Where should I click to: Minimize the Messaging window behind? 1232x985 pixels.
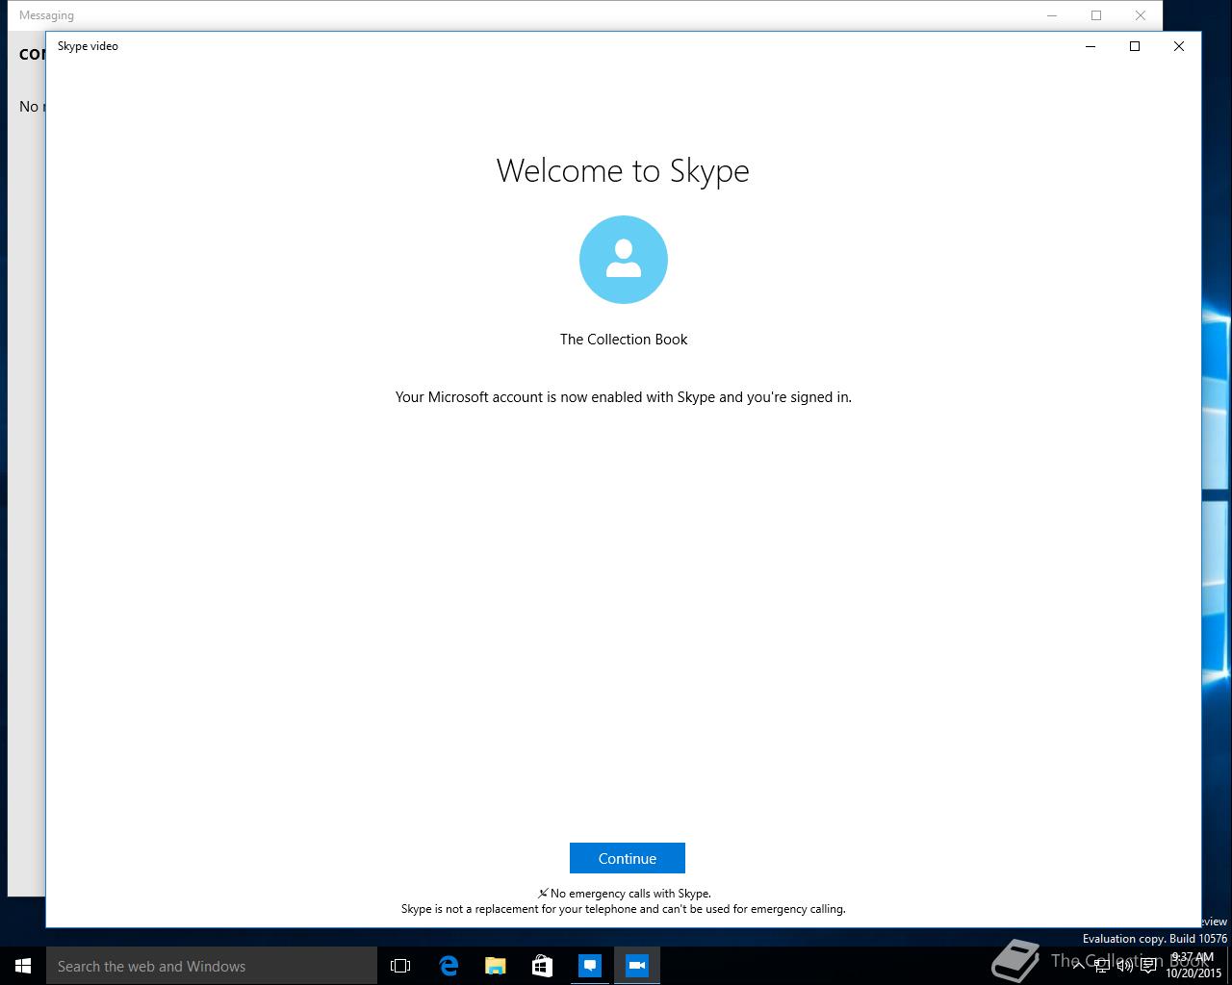point(1052,15)
